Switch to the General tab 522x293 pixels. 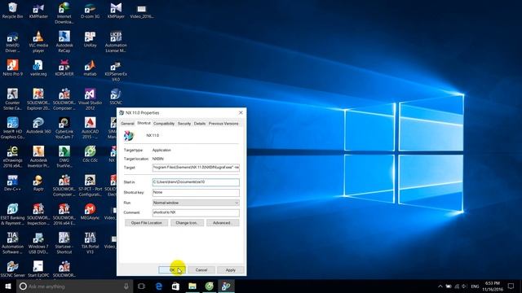pos(127,123)
